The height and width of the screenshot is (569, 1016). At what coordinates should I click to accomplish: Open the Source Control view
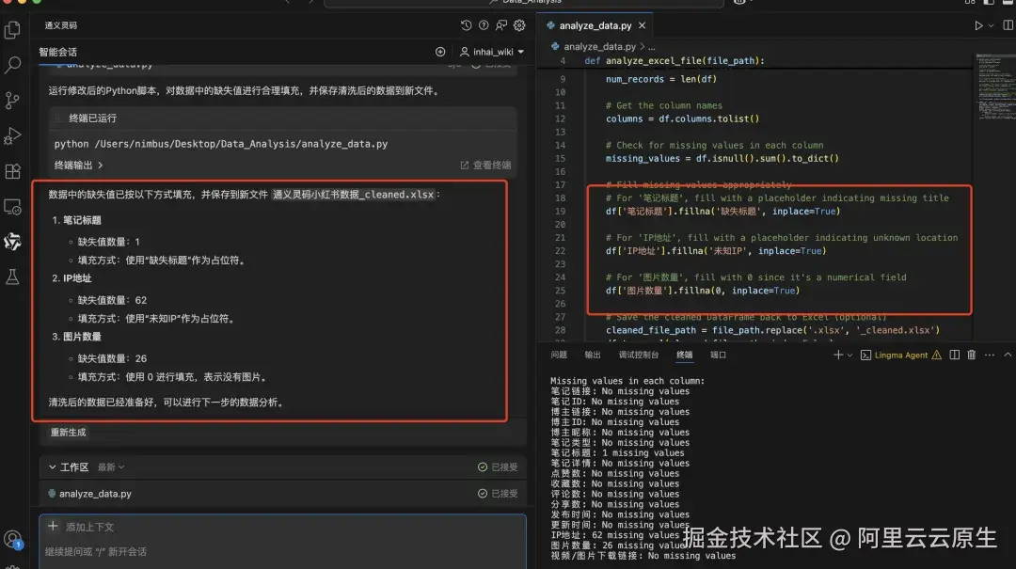[12, 101]
